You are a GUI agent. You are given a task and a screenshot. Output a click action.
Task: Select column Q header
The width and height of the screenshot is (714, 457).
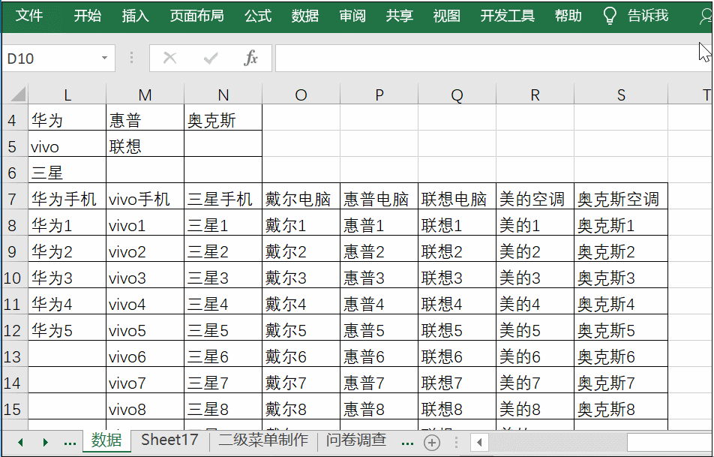tap(457, 95)
